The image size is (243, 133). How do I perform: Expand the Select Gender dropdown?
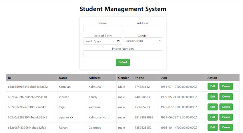coord(143,41)
